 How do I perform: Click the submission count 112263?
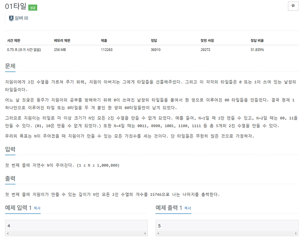[x=106, y=49]
